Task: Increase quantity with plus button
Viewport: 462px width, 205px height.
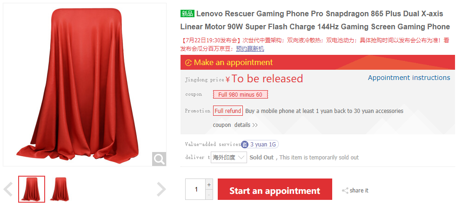Action: coord(209,185)
